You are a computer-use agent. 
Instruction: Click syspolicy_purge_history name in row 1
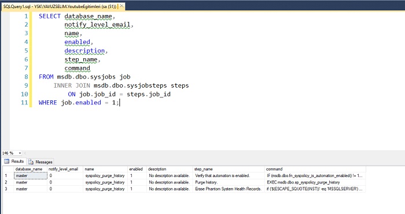(105, 175)
